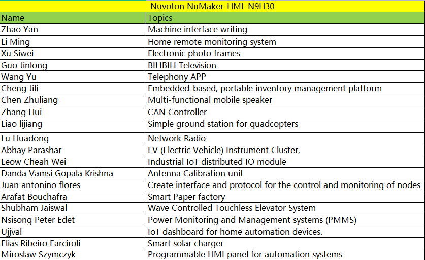This screenshot has width=425, height=260.
Task: Select Home remote monitoring system topic
Action: (285, 42)
